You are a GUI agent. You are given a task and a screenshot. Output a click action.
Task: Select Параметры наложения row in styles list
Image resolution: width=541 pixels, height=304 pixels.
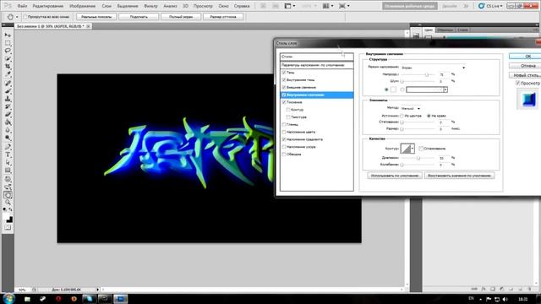[317, 65]
